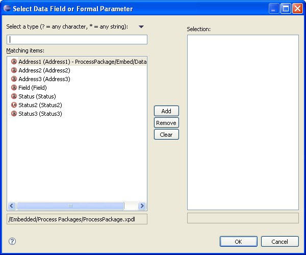Select Status (Status) in matching items

tap(37, 96)
